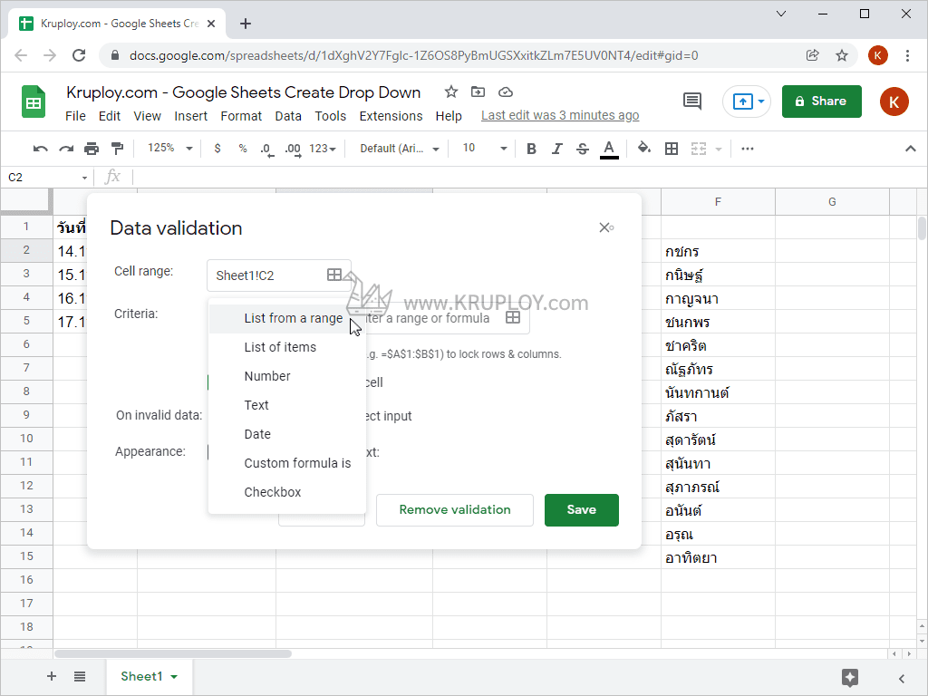Toggle strikethrough formatting

click(x=583, y=149)
